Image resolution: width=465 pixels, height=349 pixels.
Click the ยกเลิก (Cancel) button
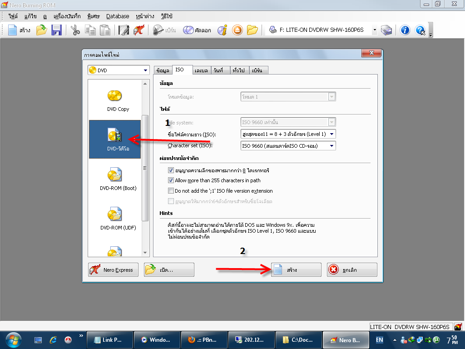(352, 270)
